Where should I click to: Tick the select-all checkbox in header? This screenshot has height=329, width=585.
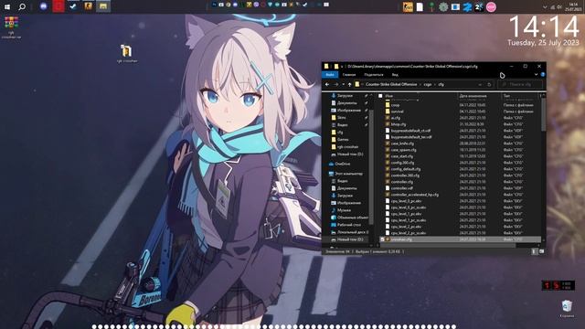coord(380,96)
